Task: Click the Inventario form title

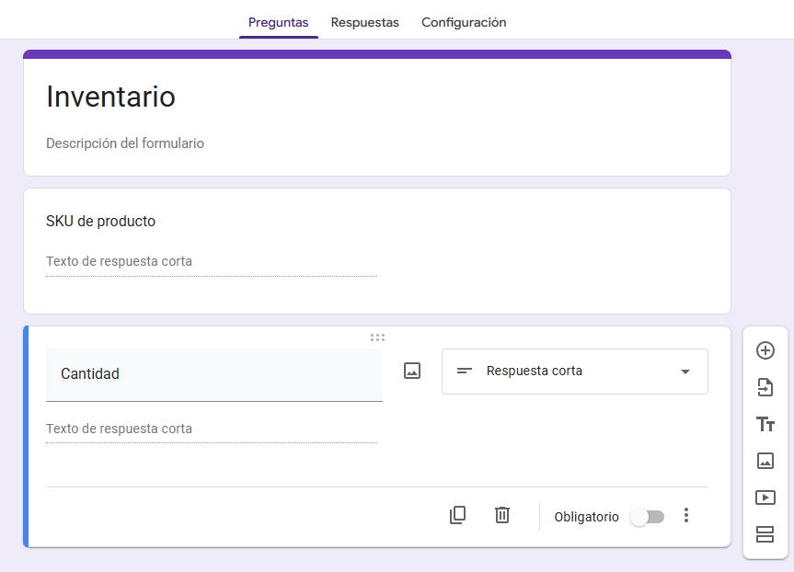Action: click(x=111, y=97)
